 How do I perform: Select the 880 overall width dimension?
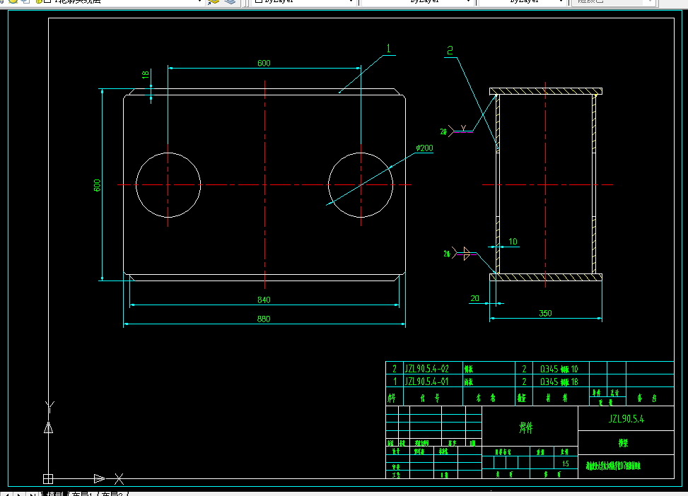click(264, 319)
